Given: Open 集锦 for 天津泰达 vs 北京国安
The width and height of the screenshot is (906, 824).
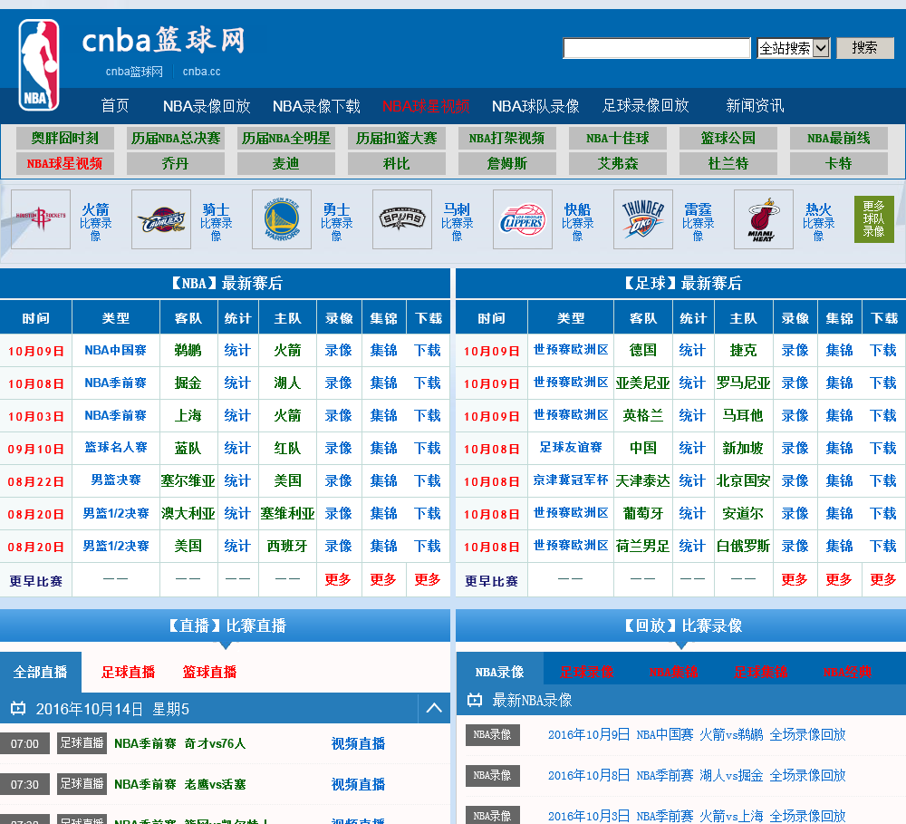Looking at the screenshot, I should 840,480.
